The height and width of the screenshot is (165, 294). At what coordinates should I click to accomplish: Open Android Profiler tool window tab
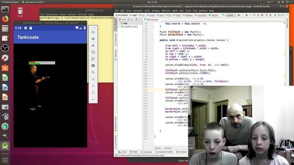(x=164, y=152)
